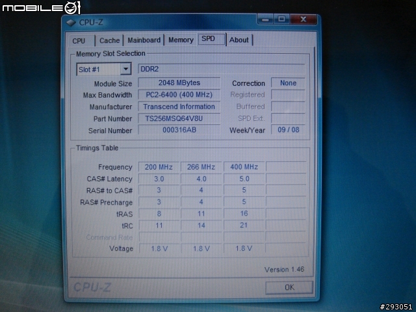Click the 2048 MBytes module size value

pyautogui.click(x=179, y=83)
